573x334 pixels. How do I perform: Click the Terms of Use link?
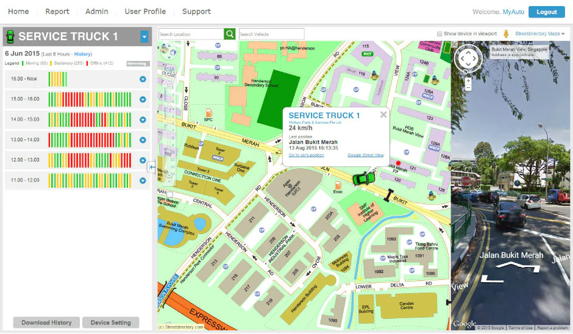pyautogui.click(x=521, y=327)
